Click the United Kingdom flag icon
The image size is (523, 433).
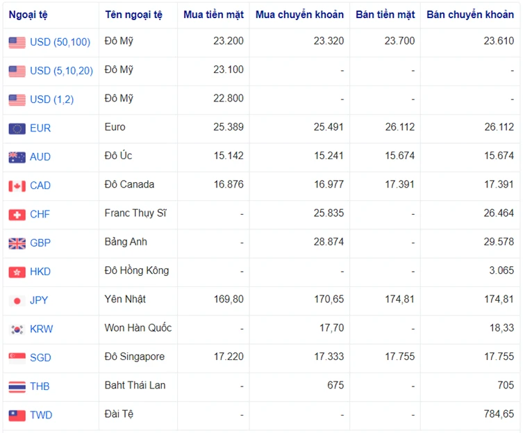[17, 243]
